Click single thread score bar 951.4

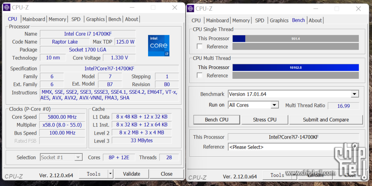(296, 38)
